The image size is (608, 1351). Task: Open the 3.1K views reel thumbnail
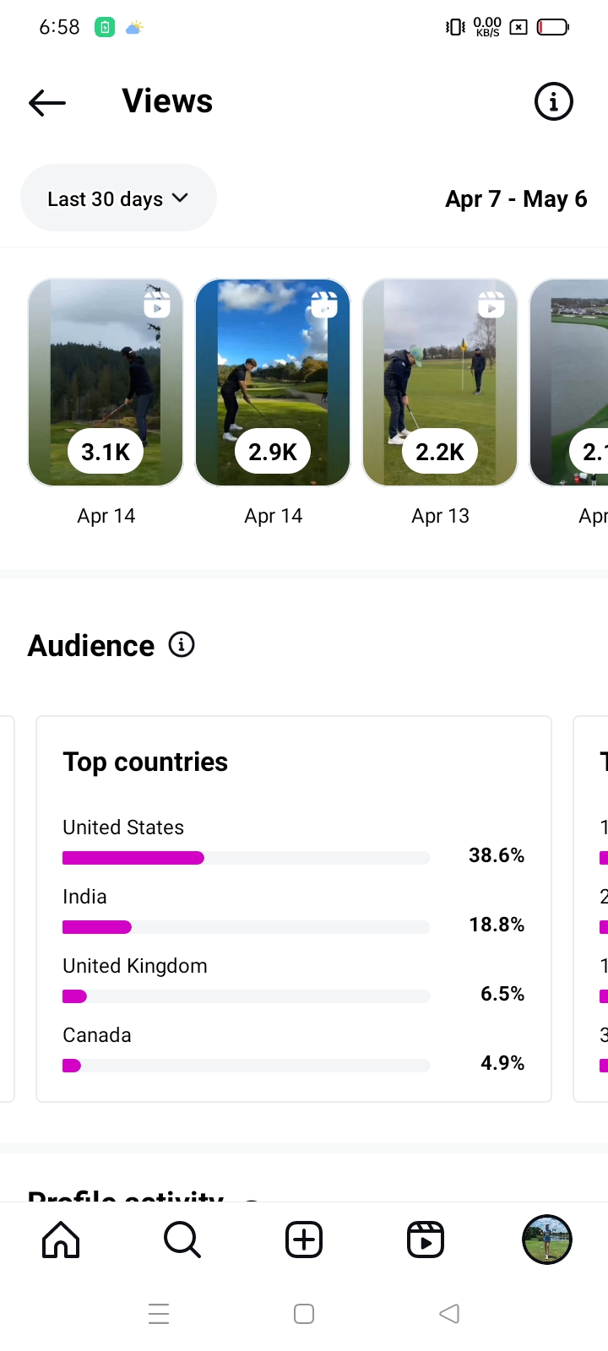106,382
